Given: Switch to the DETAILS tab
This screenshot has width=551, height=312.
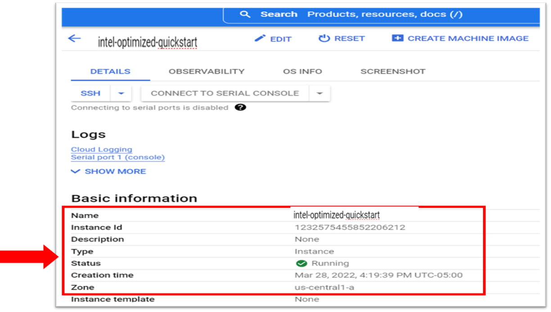Looking at the screenshot, I should (110, 71).
